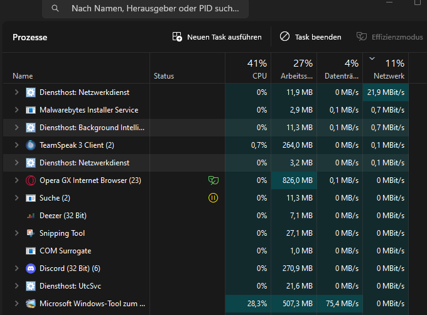Expand the Suche (2) group
The image size is (427, 315).
tap(16, 198)
